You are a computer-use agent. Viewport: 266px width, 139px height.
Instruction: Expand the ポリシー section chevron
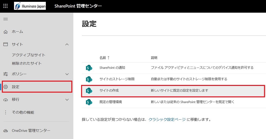pos(67,74)
